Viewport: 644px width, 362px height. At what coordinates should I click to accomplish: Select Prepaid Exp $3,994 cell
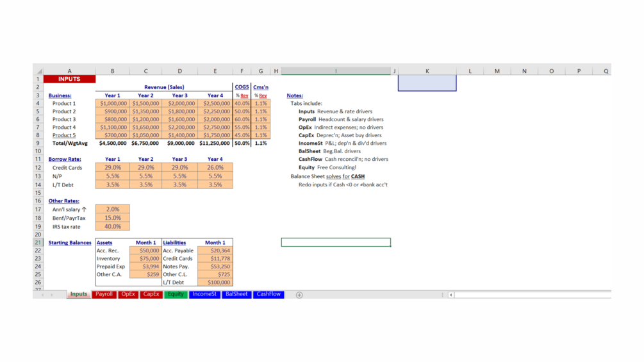[x=146, y=267]
